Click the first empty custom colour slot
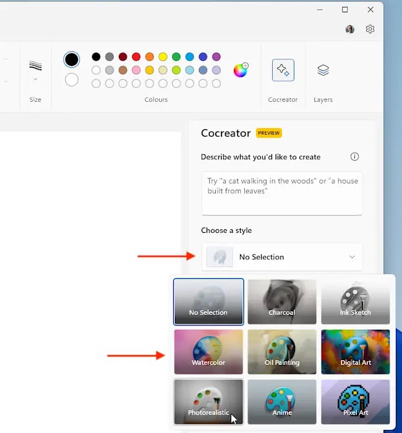Image resolution: width=402 pixels, height=433 pixels. click(96, 83)
